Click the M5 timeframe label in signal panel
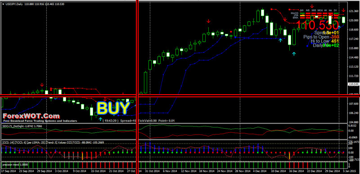360x174 pixels. pos(308,10)
